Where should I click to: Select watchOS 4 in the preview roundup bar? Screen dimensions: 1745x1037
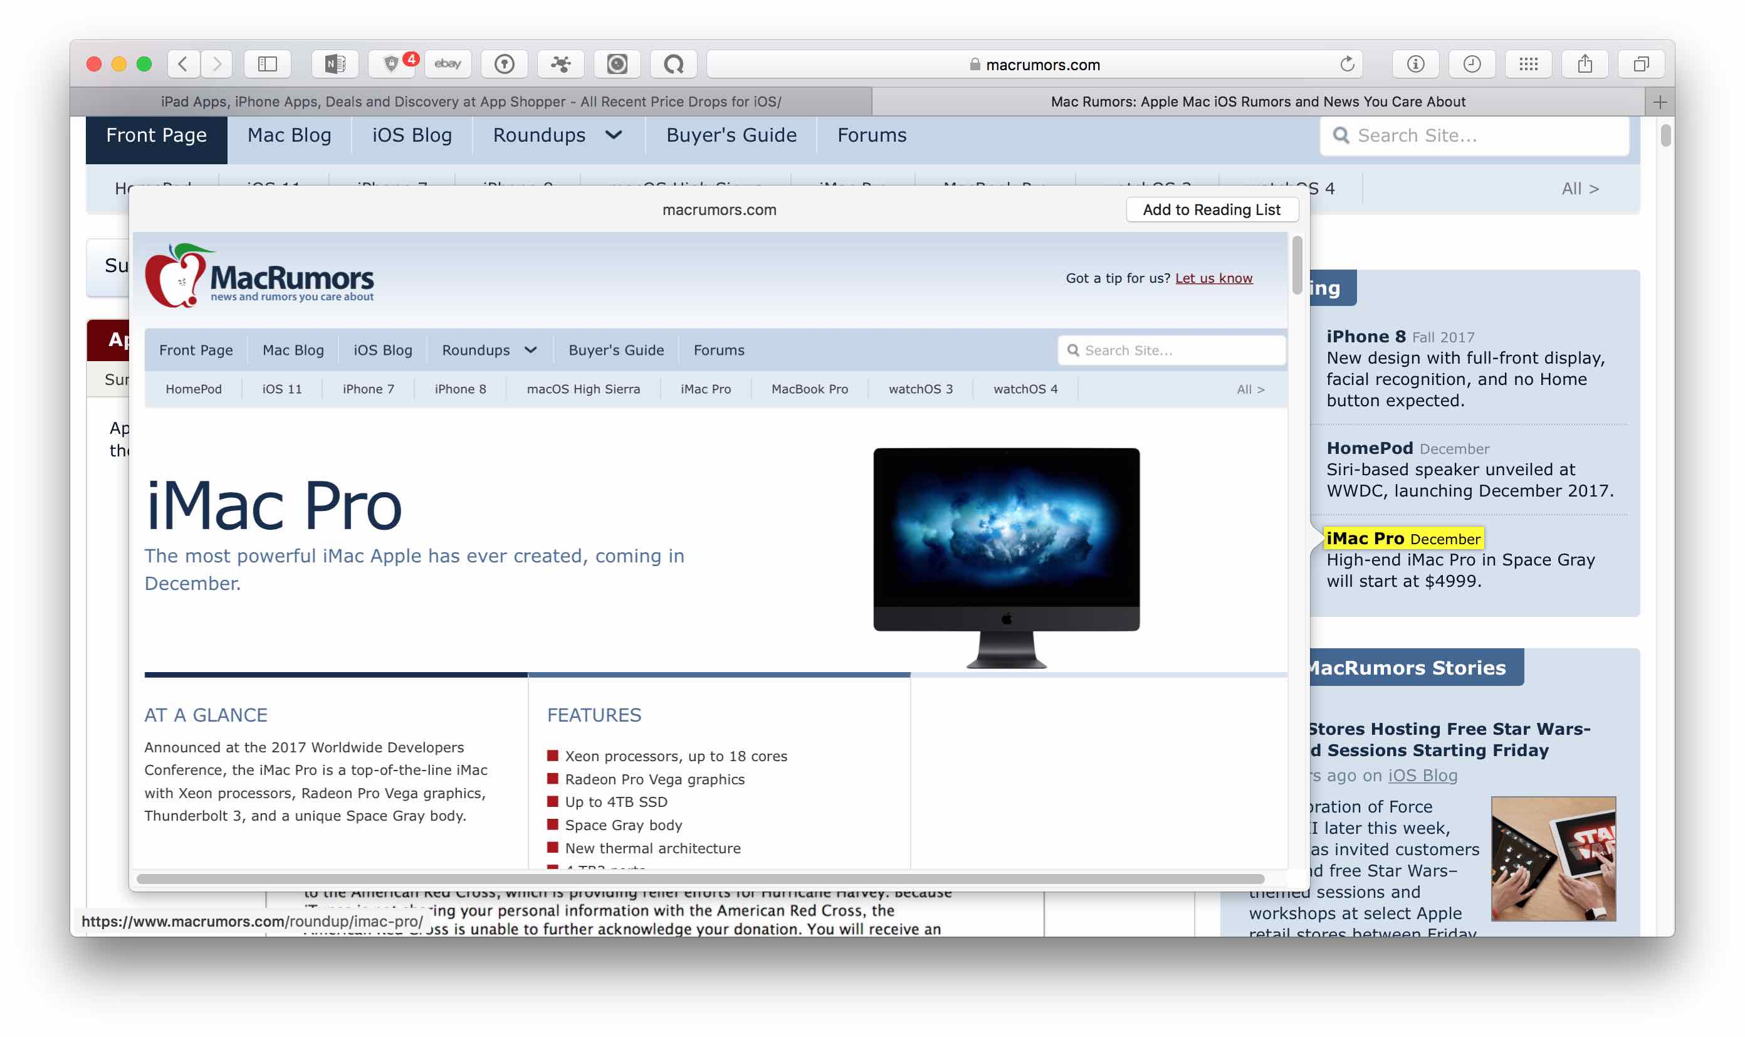[x=1025, y=389]
